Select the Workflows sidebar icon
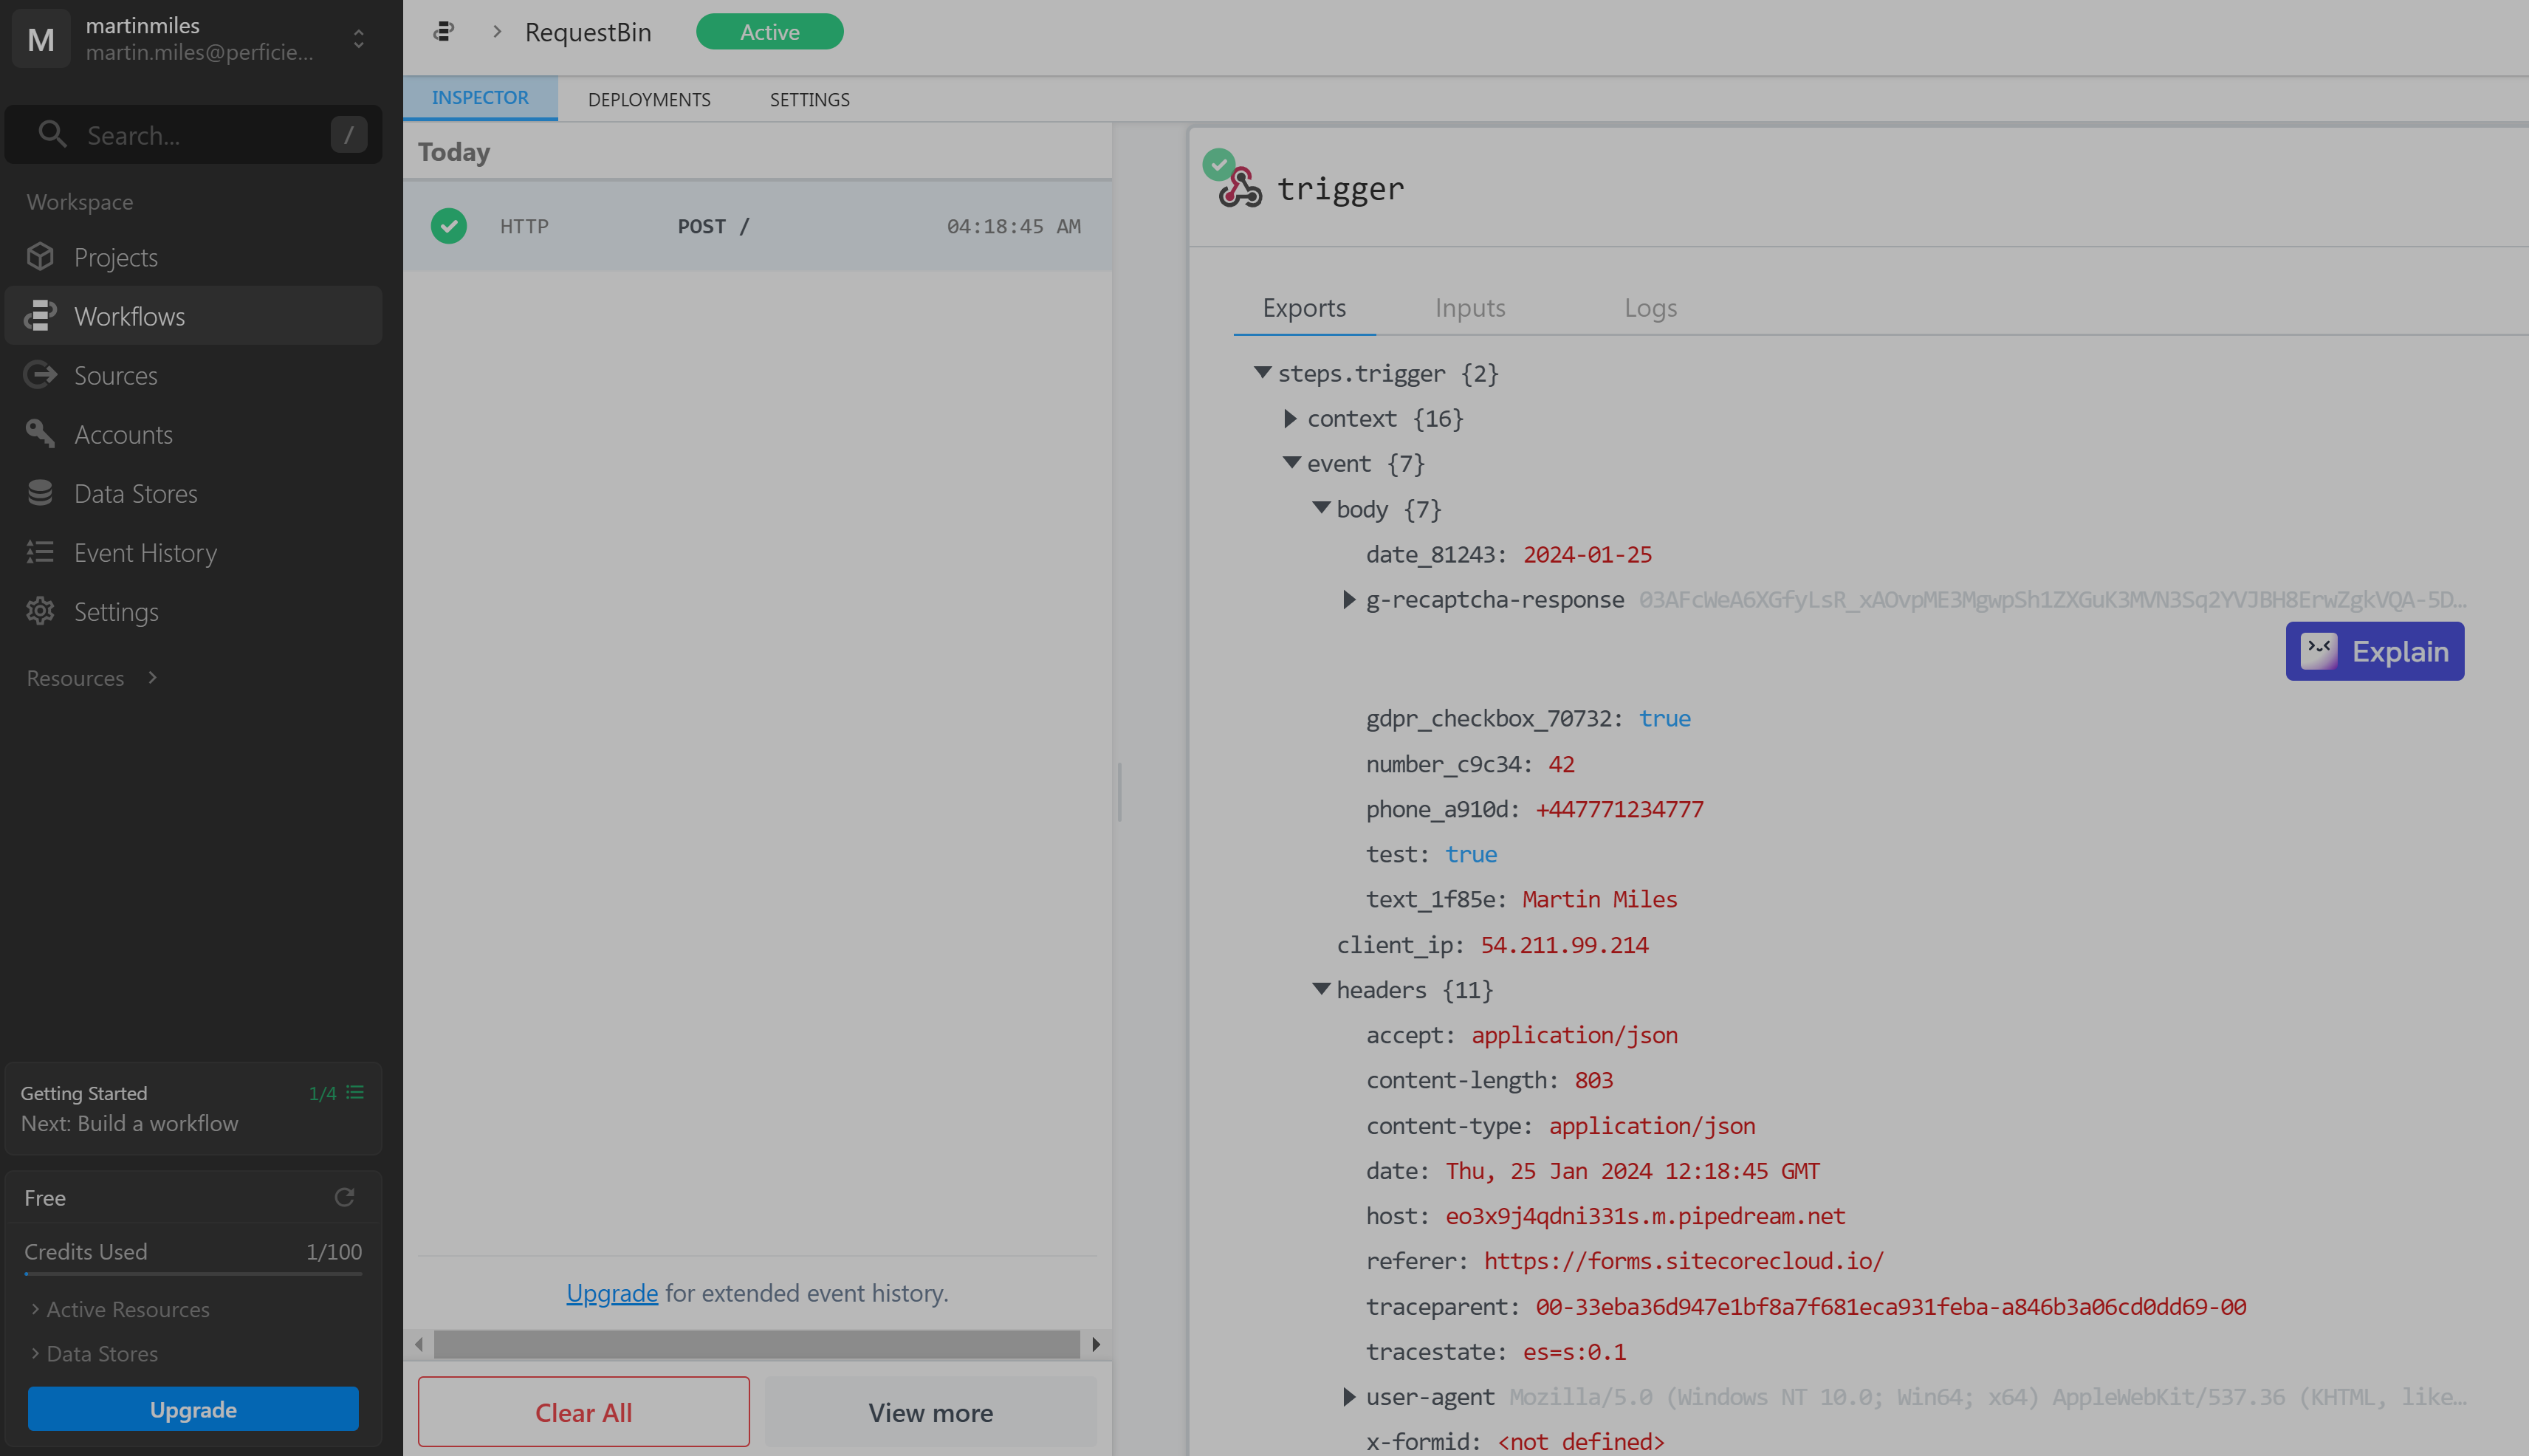 (40, 316)
